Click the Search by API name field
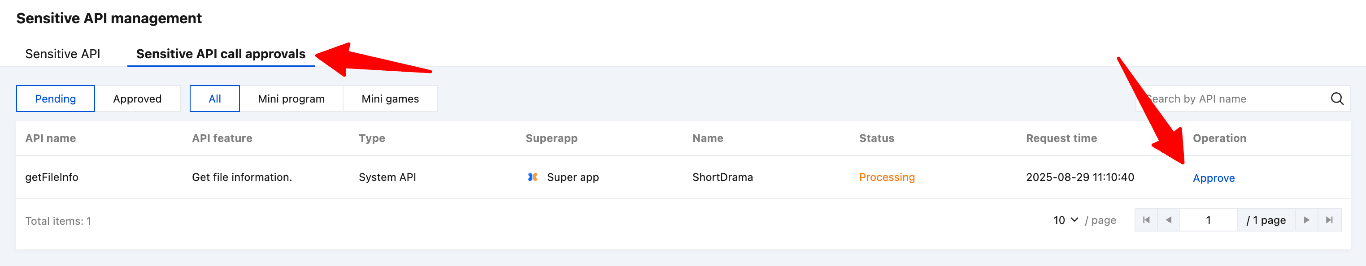Screen dimensions: 1366x266 (x=1230, y=99)
